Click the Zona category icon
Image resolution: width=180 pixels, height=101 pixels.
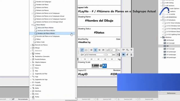(x=33, y=94)
